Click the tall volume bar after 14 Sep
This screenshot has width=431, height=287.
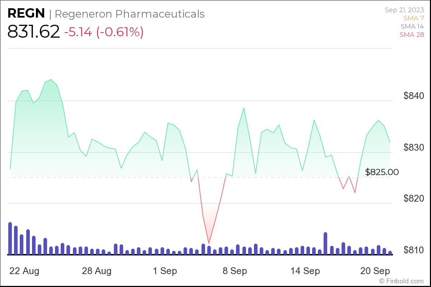tap(325, 243)
